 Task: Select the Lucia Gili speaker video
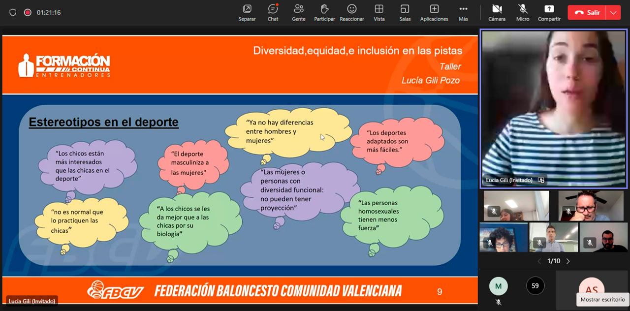coord(554,108)
